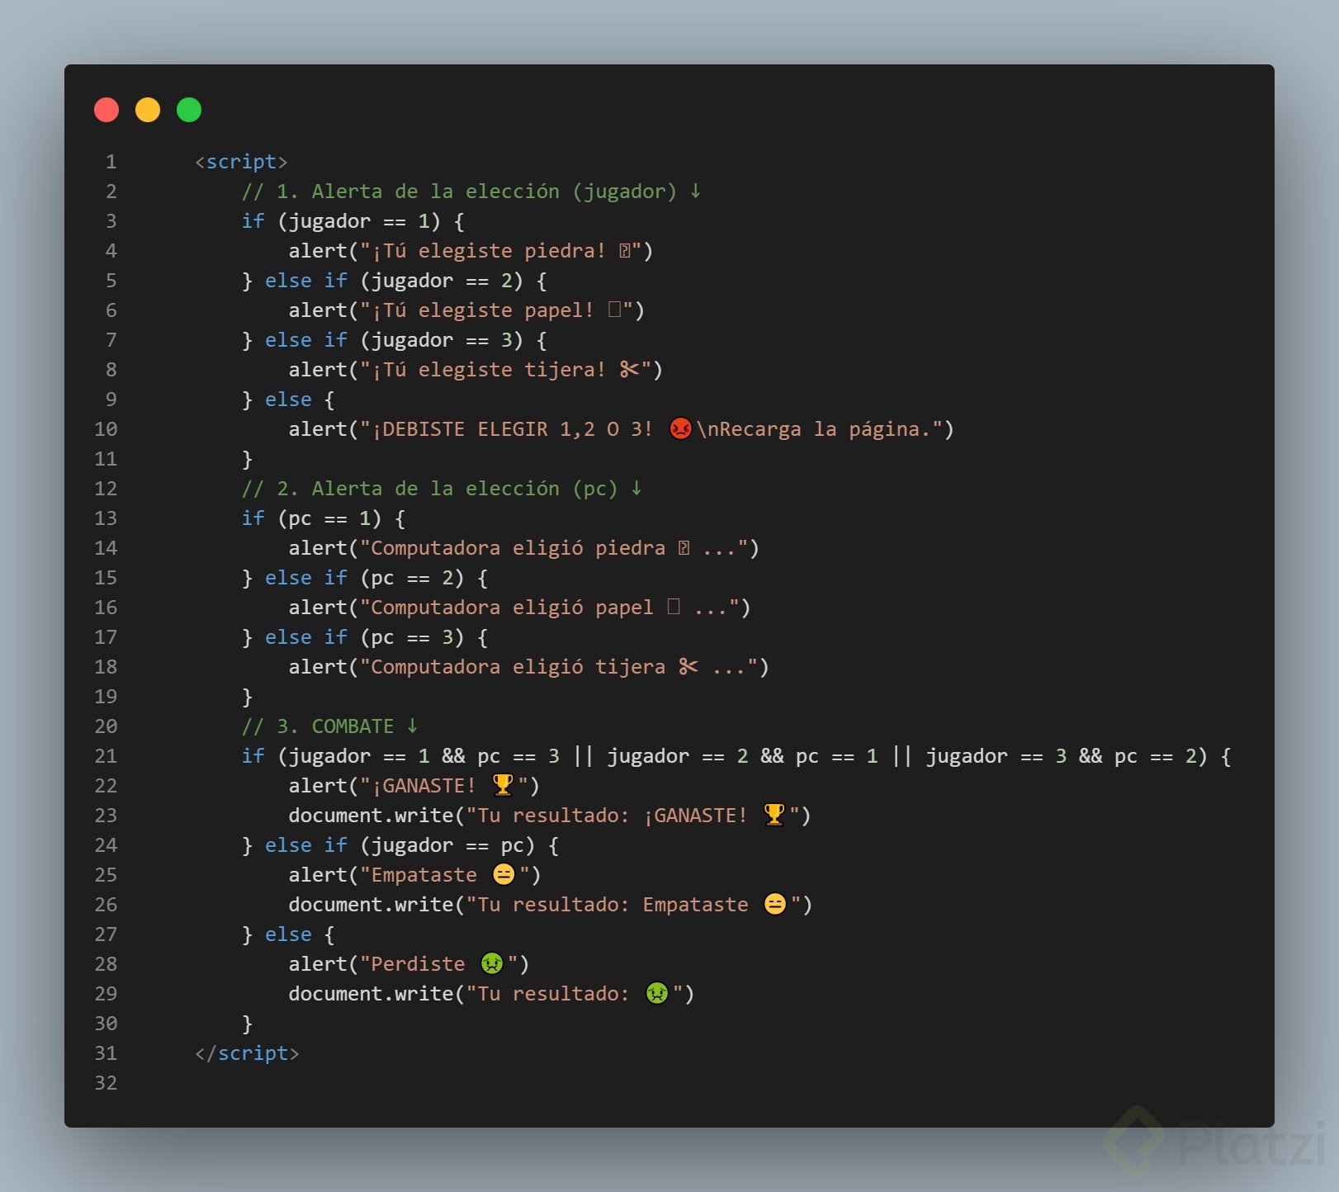
Task: Click 'Computadora eligió tijera' string
Action: click(x=518, y=667)
